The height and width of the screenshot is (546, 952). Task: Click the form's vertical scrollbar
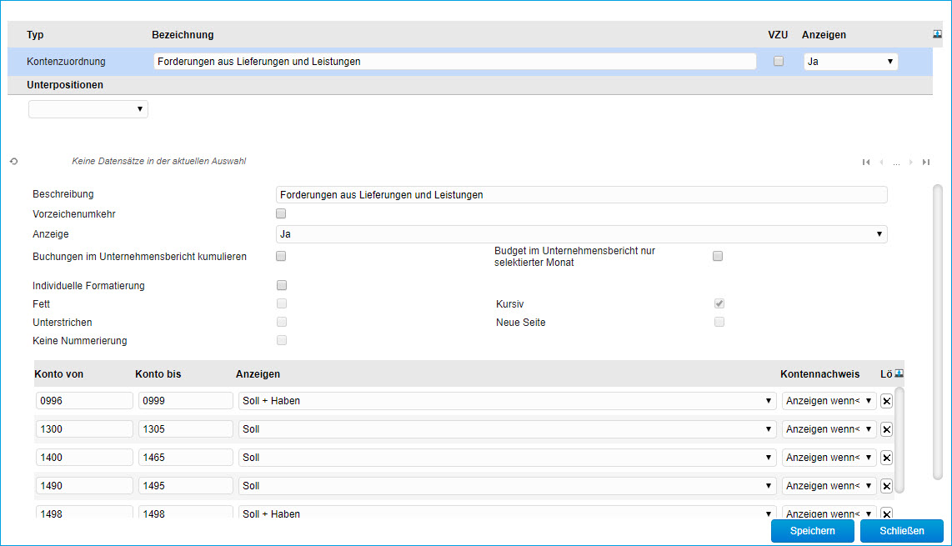click(x=938, y=333)
